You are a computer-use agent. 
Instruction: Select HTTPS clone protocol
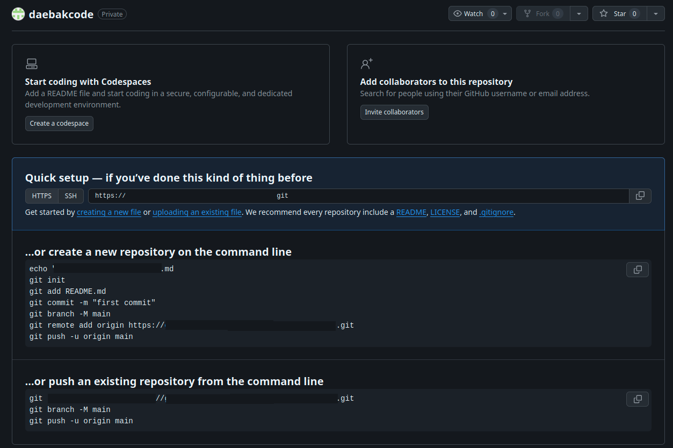pyautogui.click(x=42, y=196)
